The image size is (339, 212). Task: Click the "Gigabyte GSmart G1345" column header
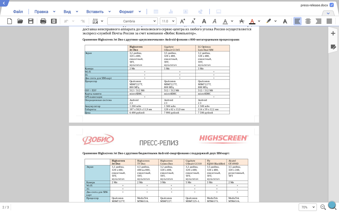click(179, 48)
